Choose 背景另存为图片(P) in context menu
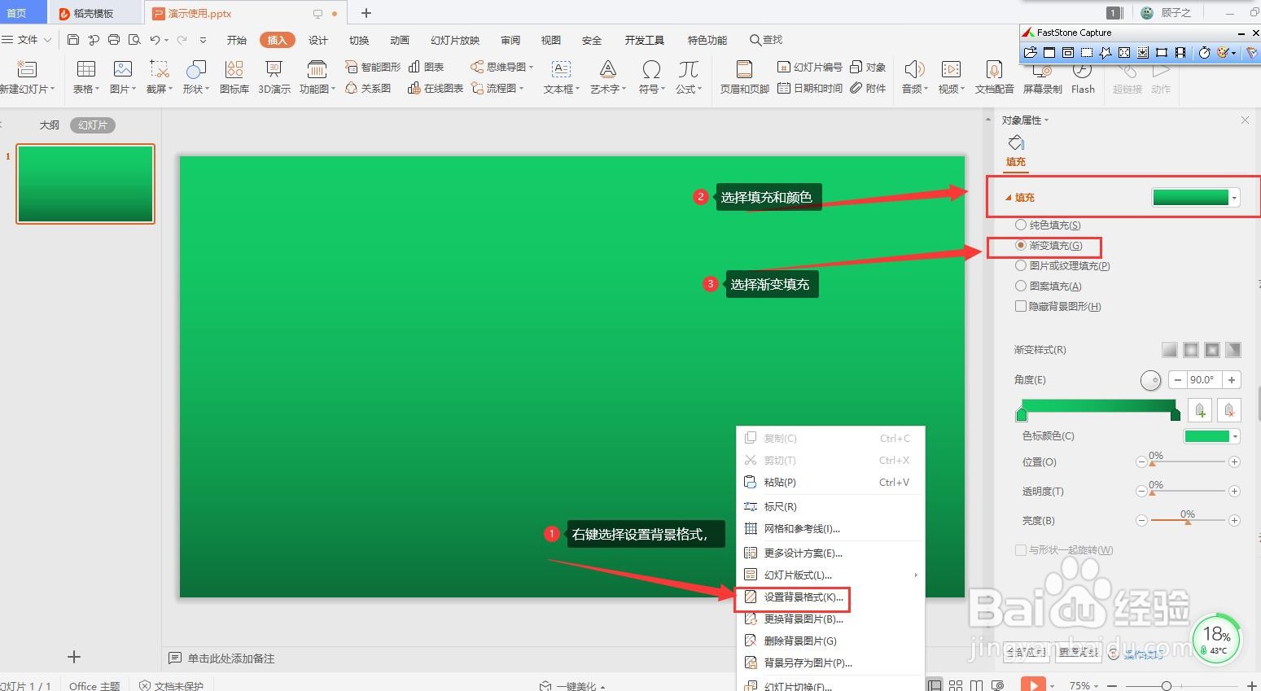1261x691 pixels. click(830, 663)
